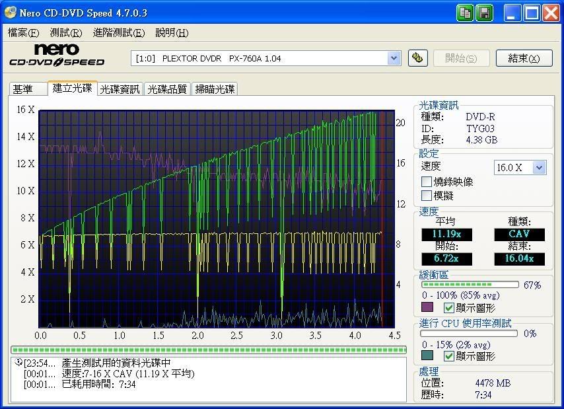Uncheck 顯示圖形 under CPU usage section
Image resolution: width=564 pixels, height=409 pixels.
pos(449,357)
